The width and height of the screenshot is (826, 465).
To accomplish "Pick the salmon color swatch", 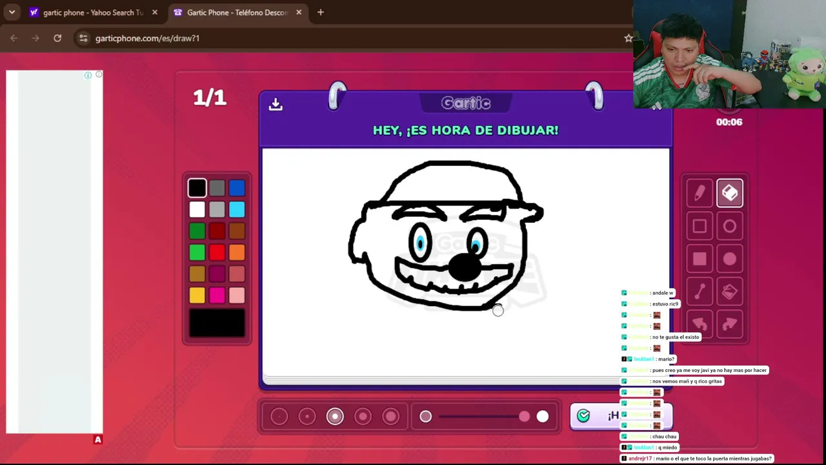I will coord(237,274).
